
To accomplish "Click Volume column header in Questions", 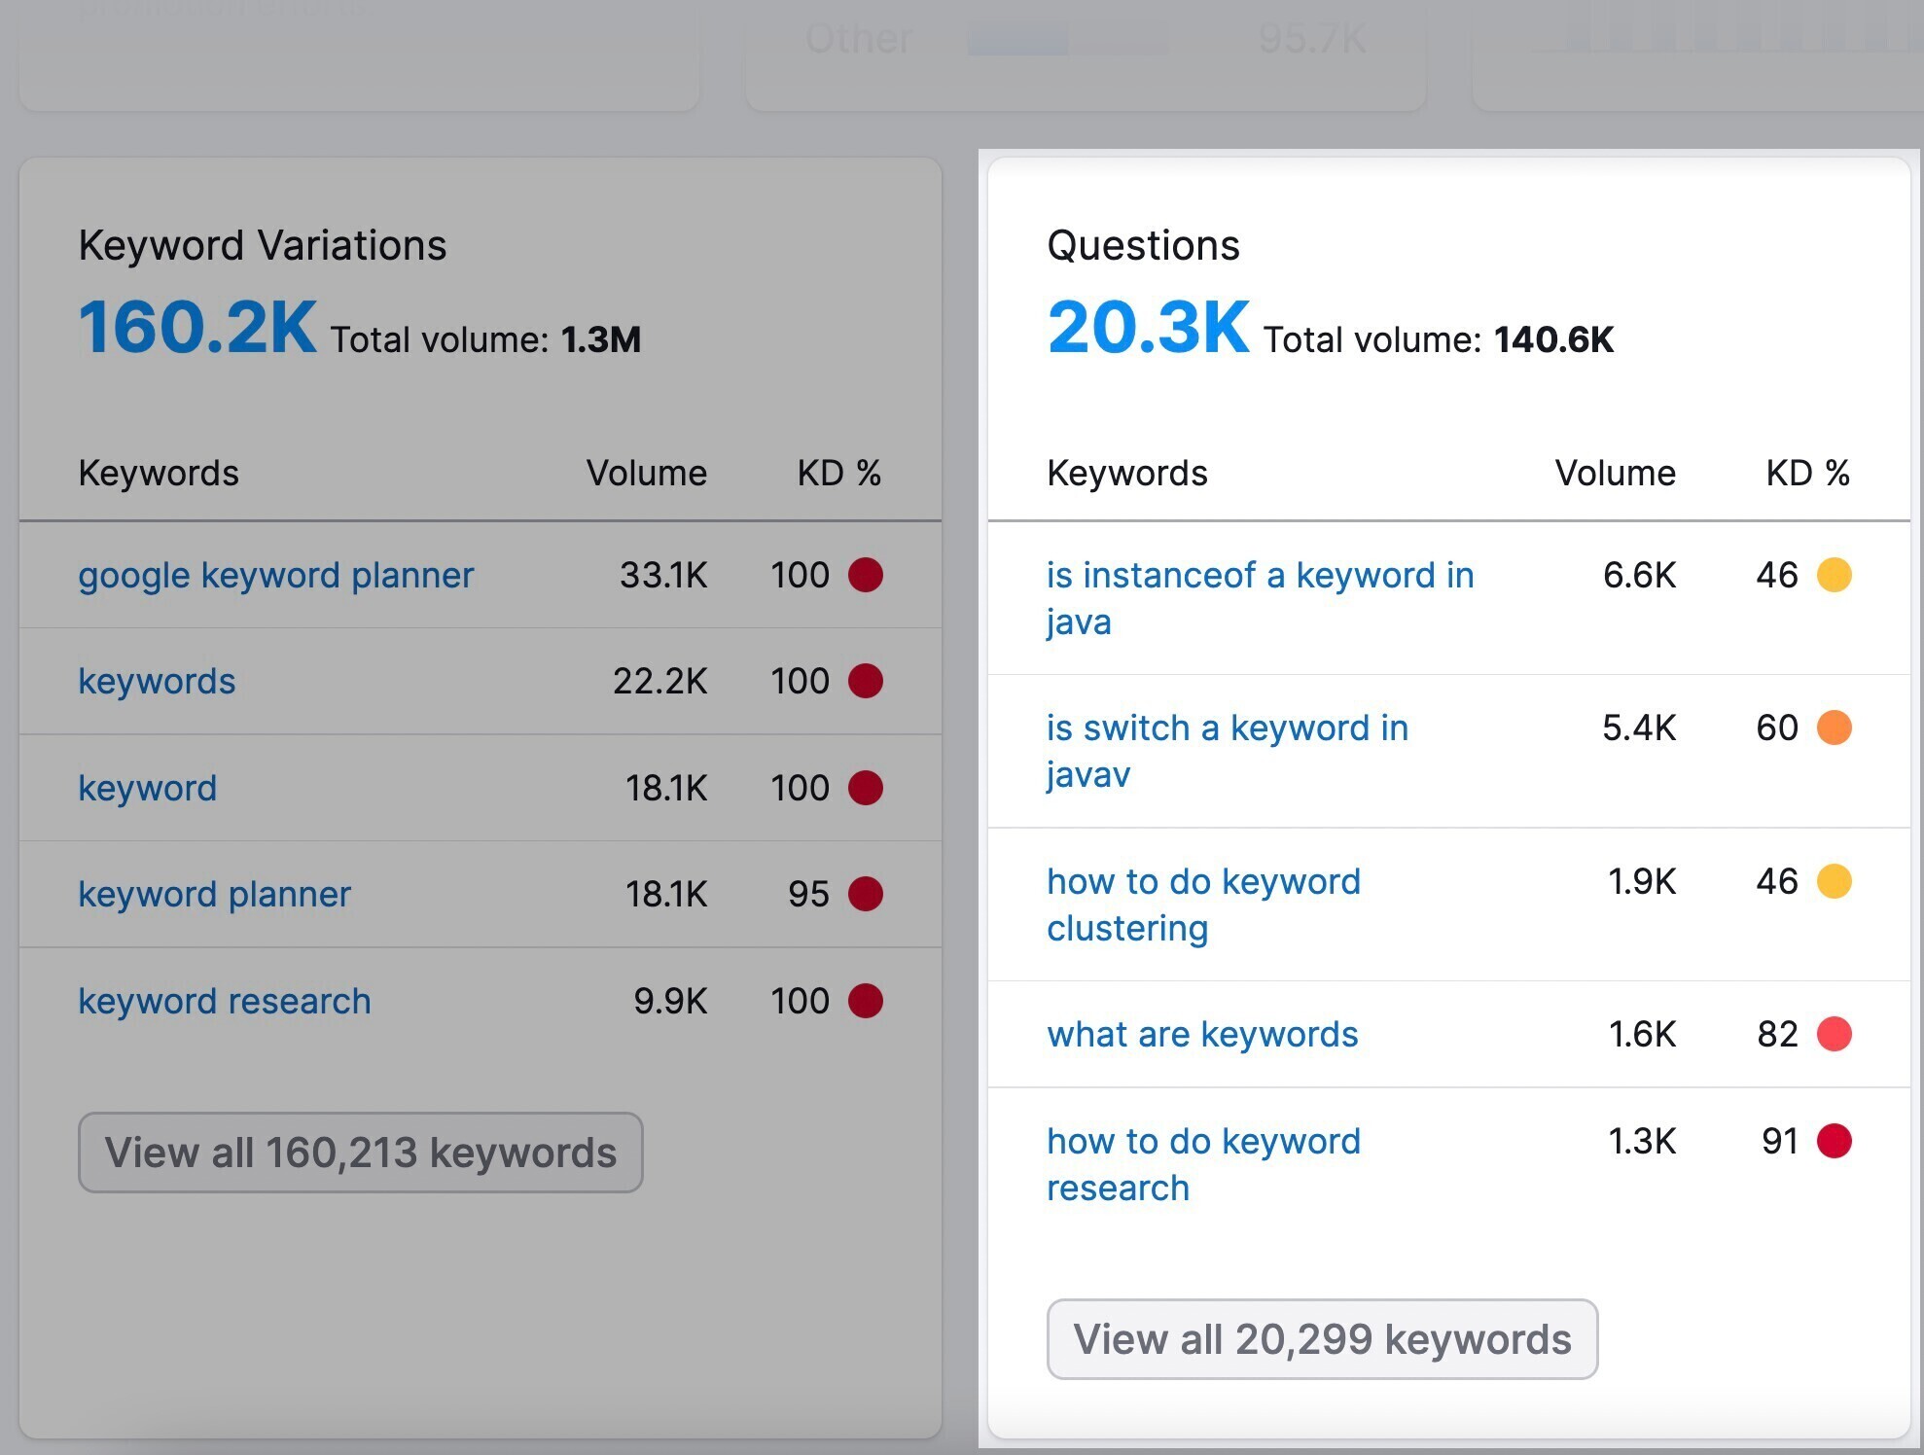I will tap(1615, 474).
